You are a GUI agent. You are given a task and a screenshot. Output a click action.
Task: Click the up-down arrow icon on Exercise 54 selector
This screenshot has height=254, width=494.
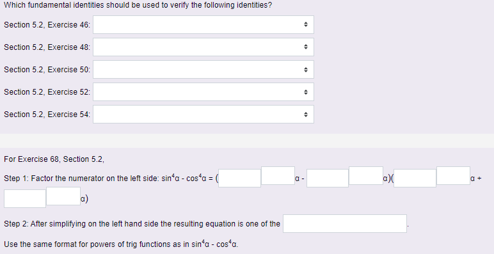[305, 115]
